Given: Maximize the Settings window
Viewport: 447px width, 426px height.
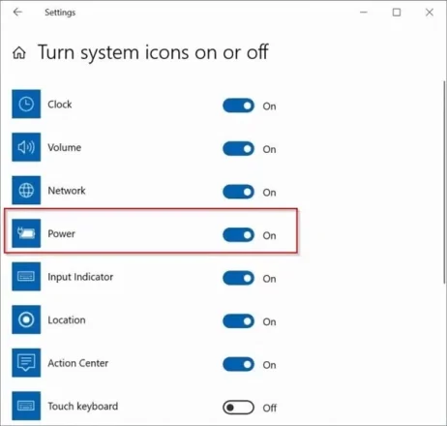Looking at the screenshot, I should coord(397,13).
